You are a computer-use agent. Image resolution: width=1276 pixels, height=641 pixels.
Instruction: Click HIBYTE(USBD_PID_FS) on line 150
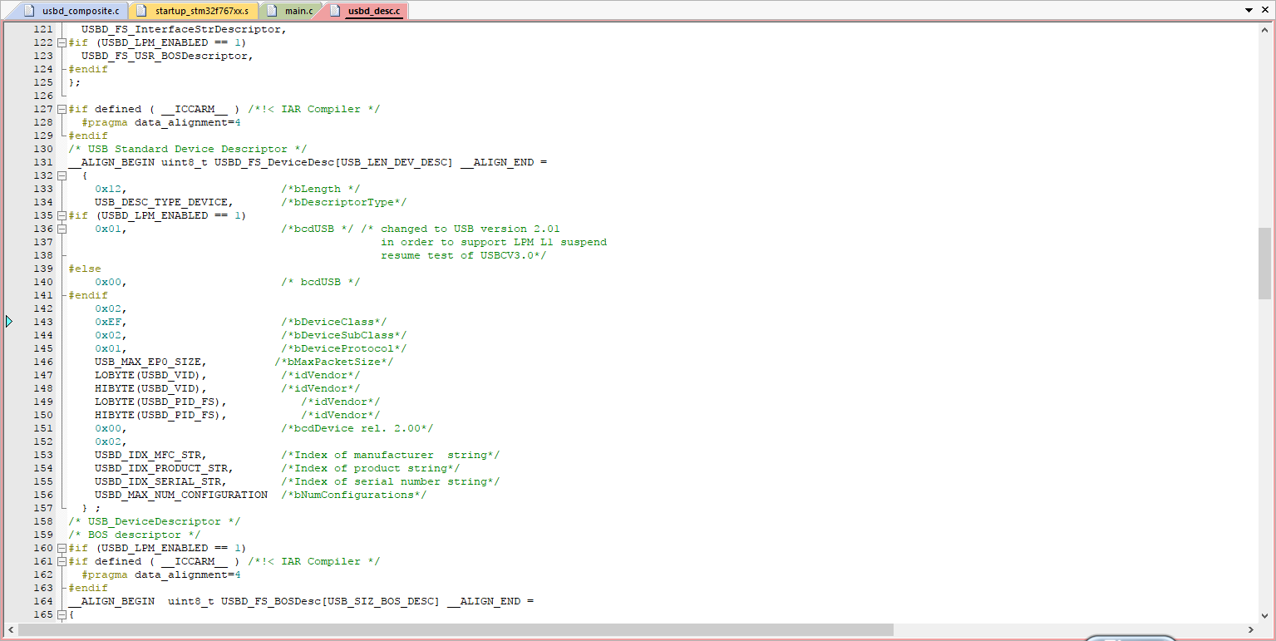click(x=157, y=415)
